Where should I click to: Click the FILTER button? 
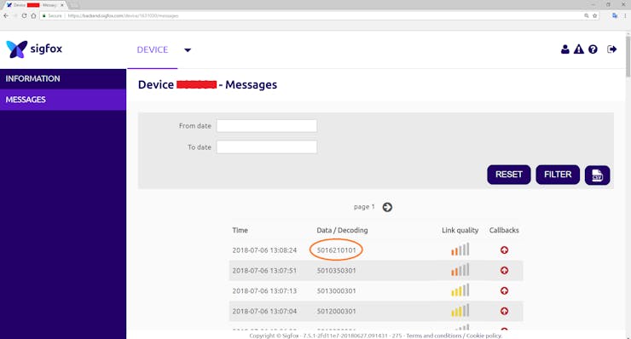(x=558, y=175)
